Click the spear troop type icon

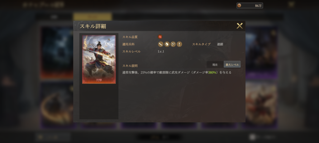[179, 44]
